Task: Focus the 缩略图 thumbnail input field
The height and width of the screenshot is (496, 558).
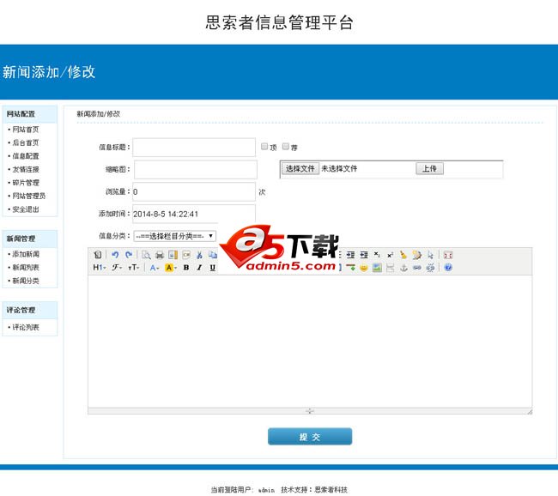Action: [196, 169]
